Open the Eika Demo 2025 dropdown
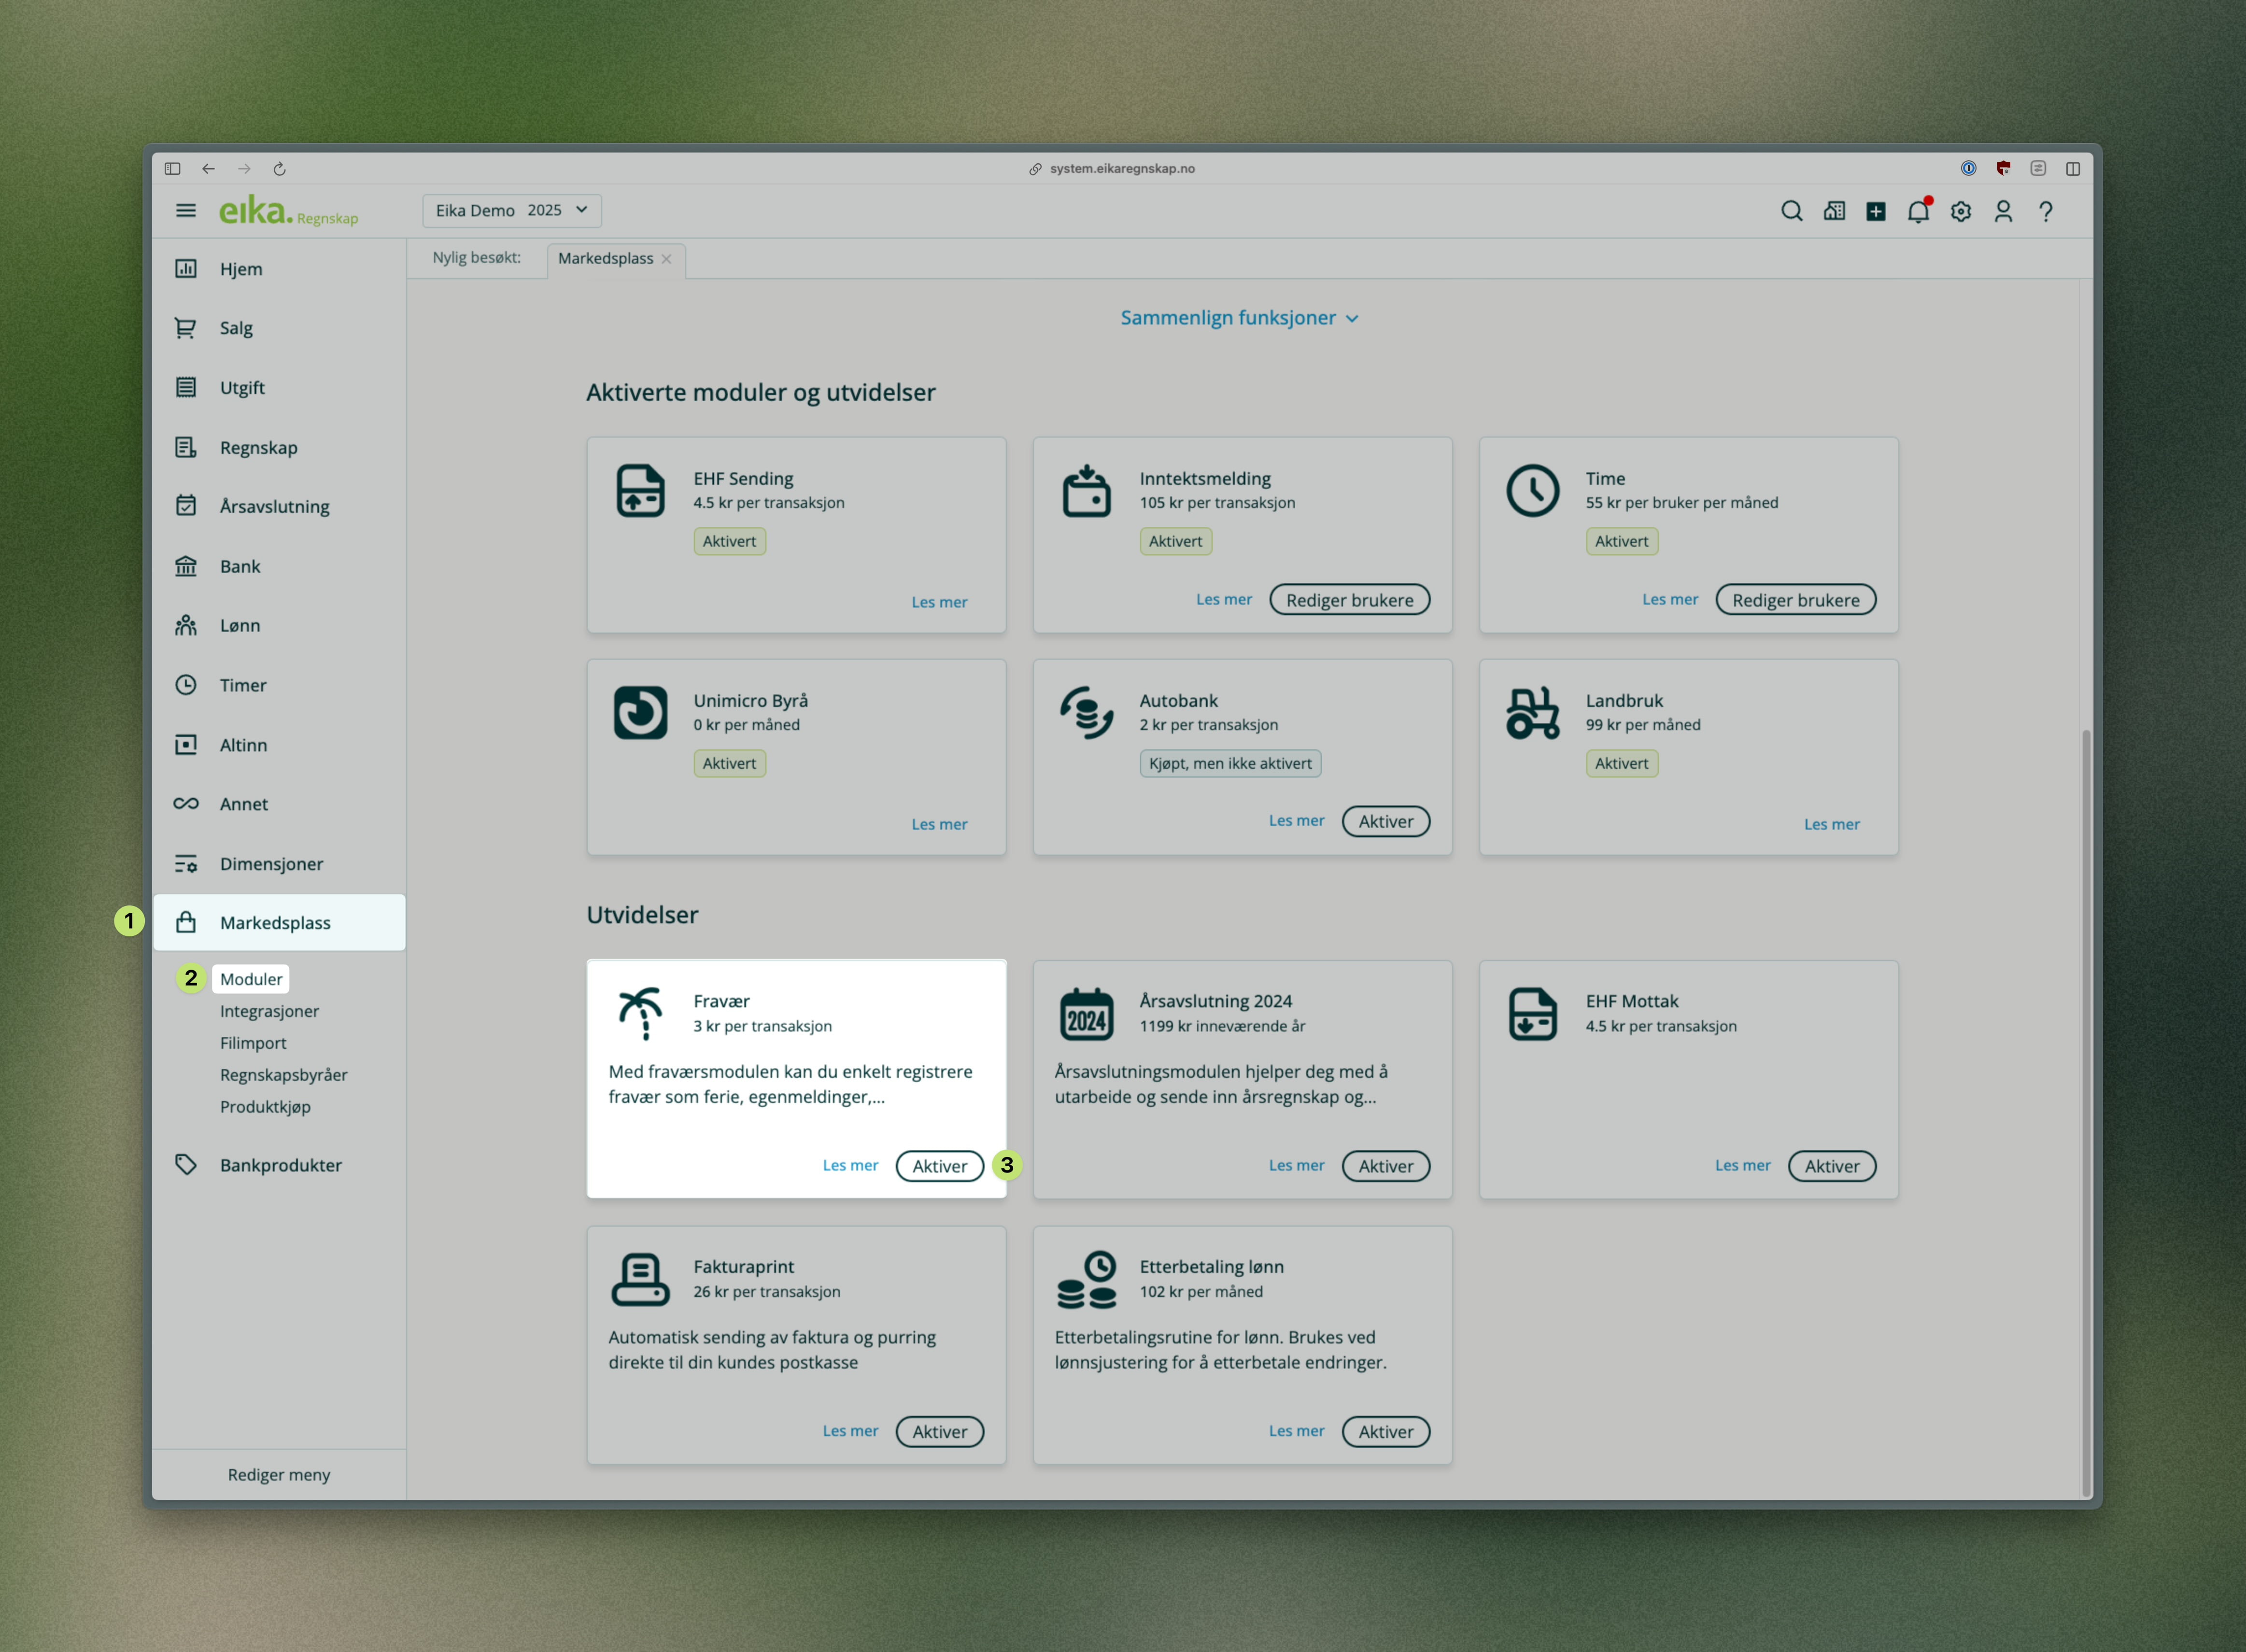The height and width of the screenshot is (1652, 2246). point(511,210)
